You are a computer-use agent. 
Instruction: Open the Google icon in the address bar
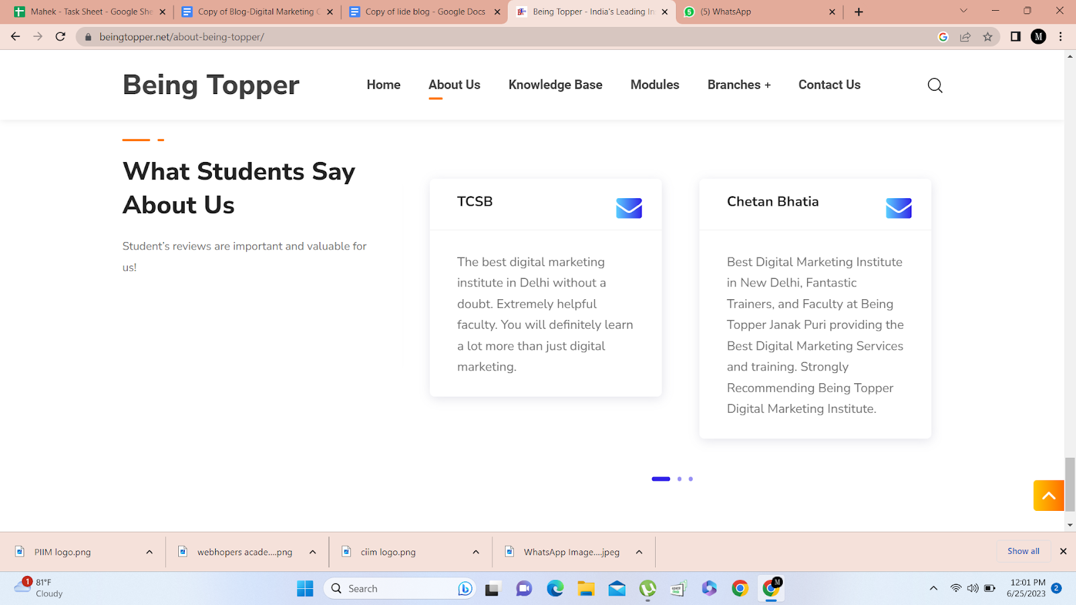point(943,37)
